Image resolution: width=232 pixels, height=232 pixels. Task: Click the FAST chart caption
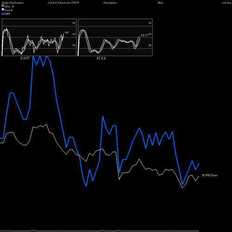[25, 58]
